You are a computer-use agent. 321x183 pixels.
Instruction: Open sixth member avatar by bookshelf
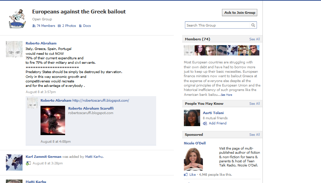tap(243, 50)
